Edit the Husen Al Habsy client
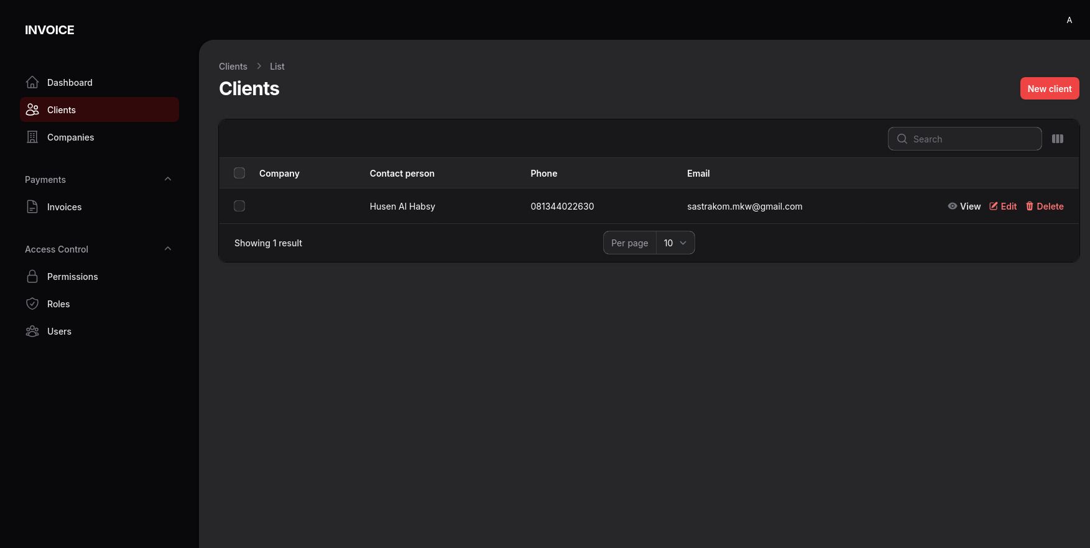The image size is (1090, 548). [1003, 207]
